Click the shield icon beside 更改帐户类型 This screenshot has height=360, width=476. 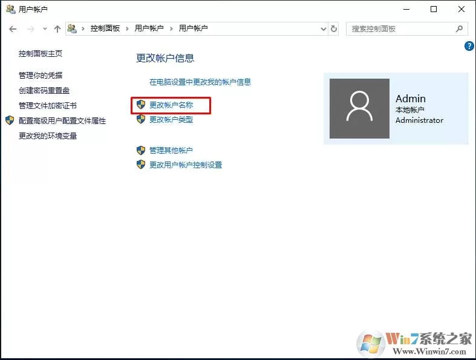pos(141,119)
